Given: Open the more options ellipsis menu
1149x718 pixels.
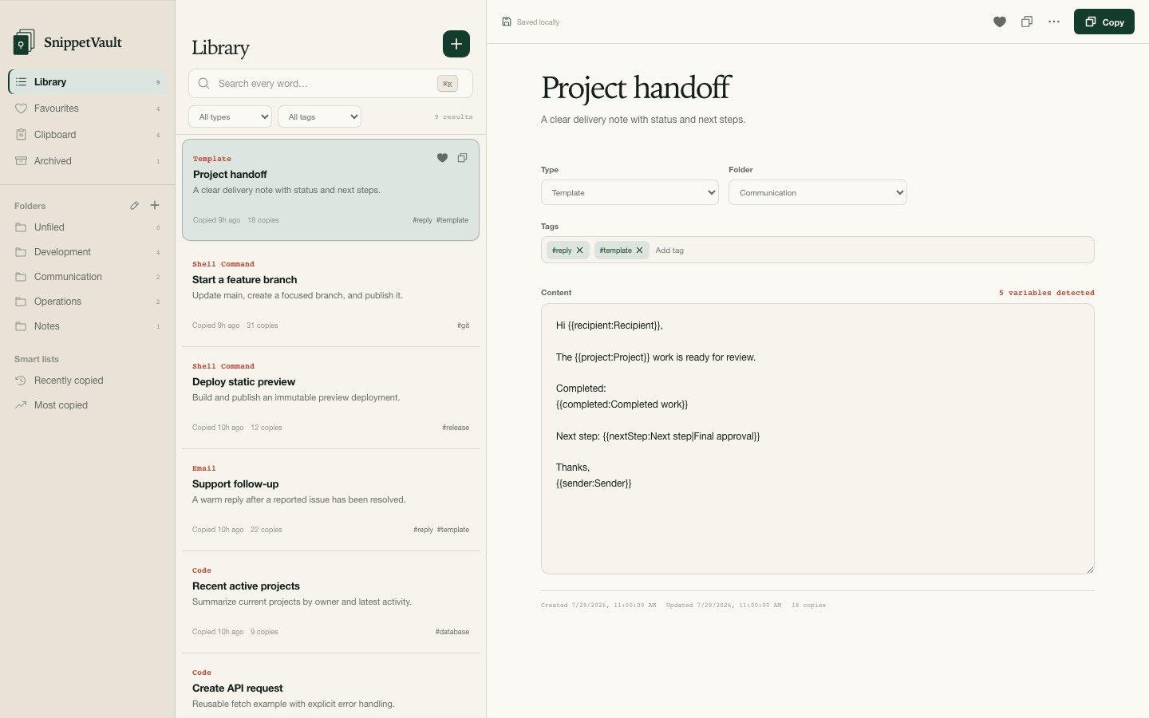Looking at the screenshot, I should coord(1054,22).
